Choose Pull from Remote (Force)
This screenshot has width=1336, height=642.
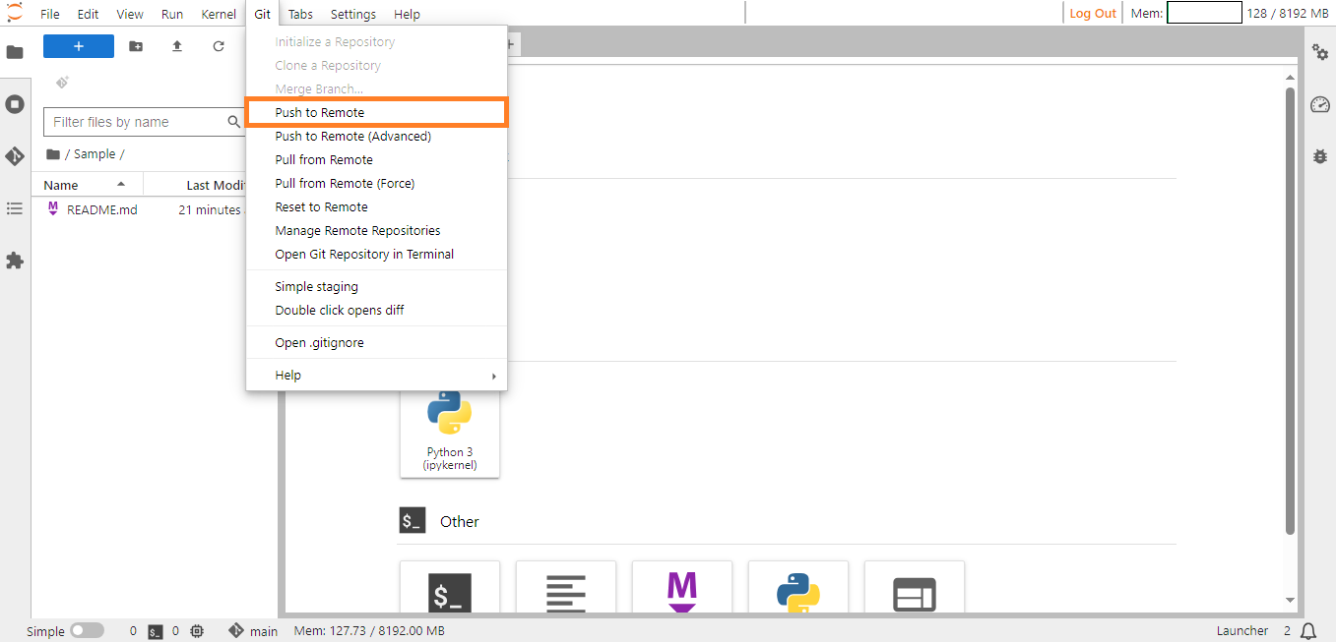[x=376, y=184]
